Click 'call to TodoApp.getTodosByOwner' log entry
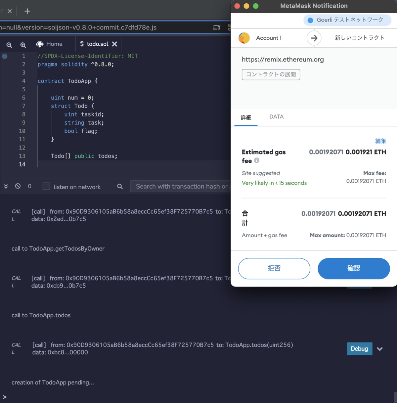The width and height of the screenshot is (397, 403). point(58,248)
